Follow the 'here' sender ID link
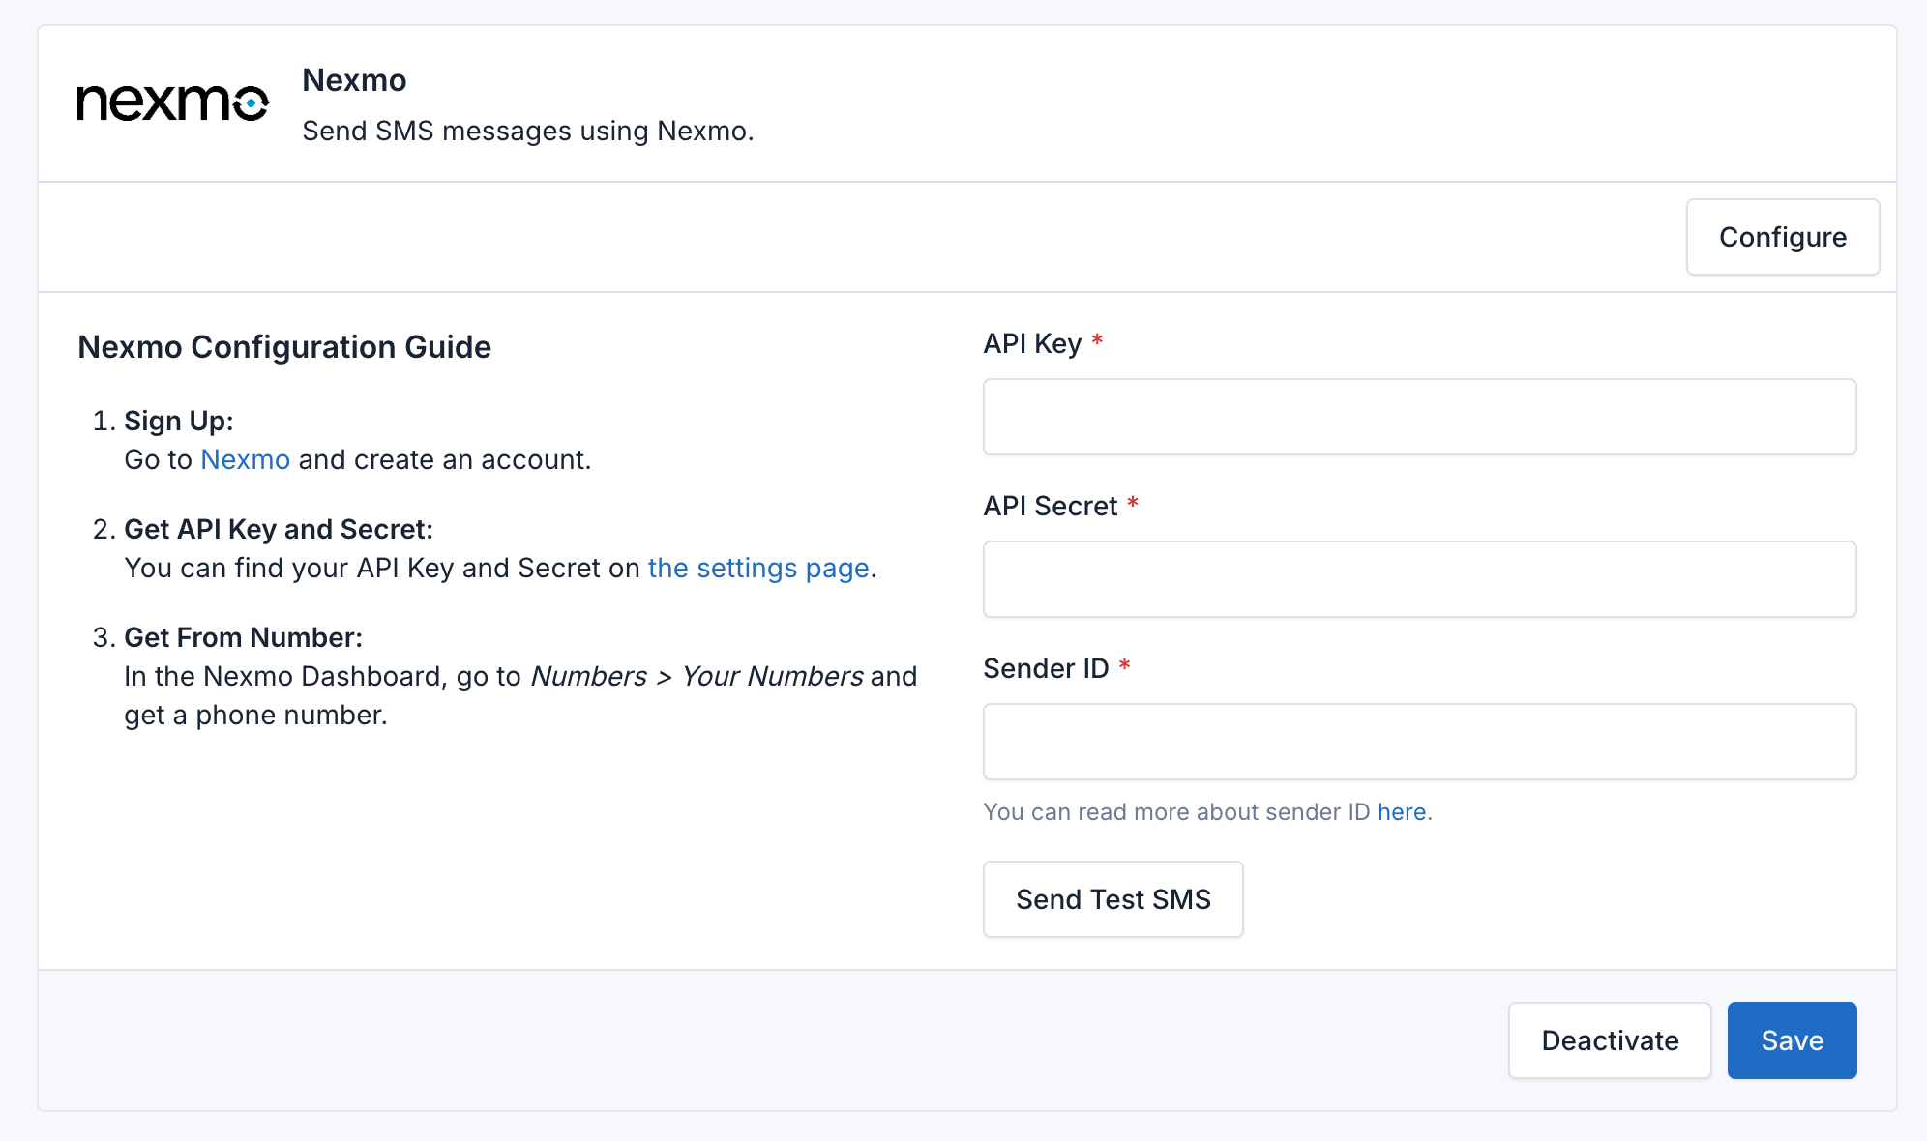Screen dimensions: 1927x1141 1402,812
